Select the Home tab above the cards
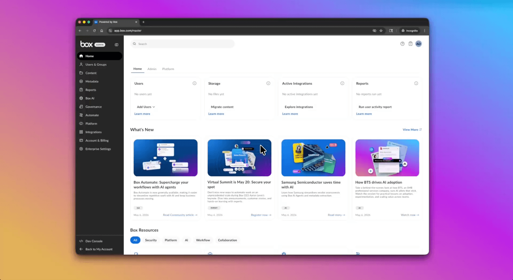Image resolution: width=513 pixels, height=280 pixels. click(x=138, y=69)
